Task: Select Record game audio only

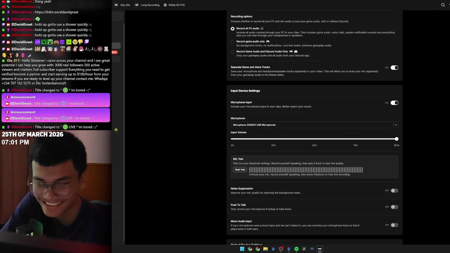Action: coord(233,42)
